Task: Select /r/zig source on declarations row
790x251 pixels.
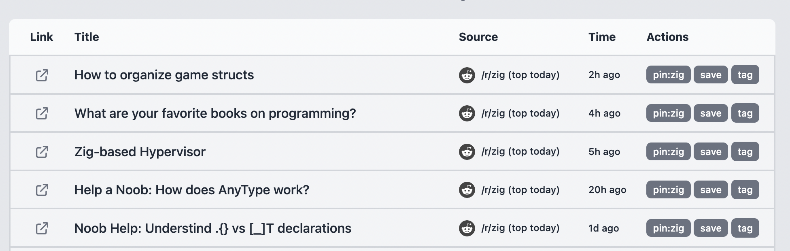Action: point(520,228)
